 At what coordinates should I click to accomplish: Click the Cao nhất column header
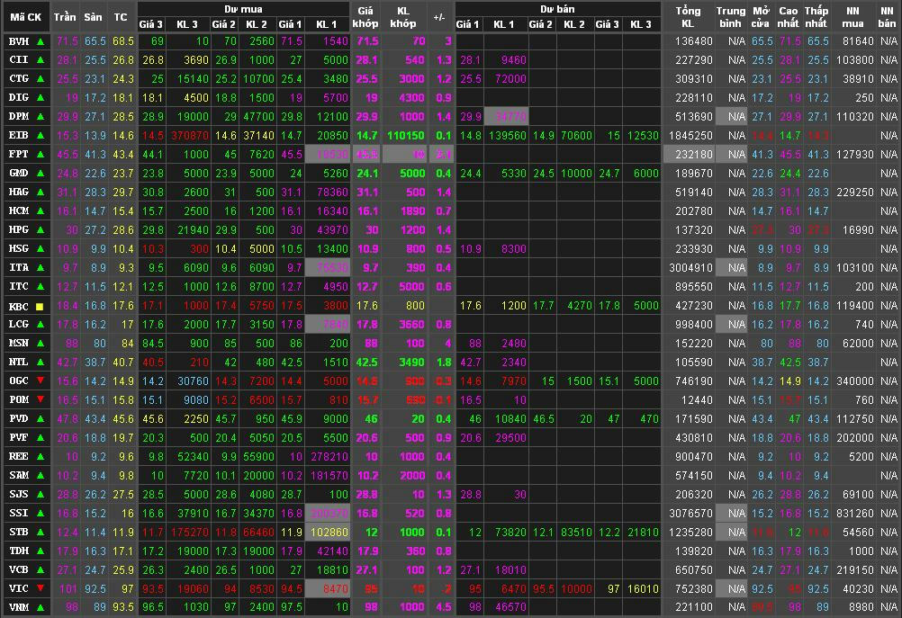[788, 17]
